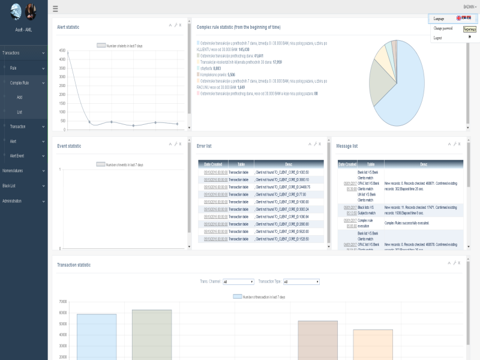The height and width of the screenshot is (360, 480).
Task: Open date link for error ID:24490.75
Action: coord(215,187)
